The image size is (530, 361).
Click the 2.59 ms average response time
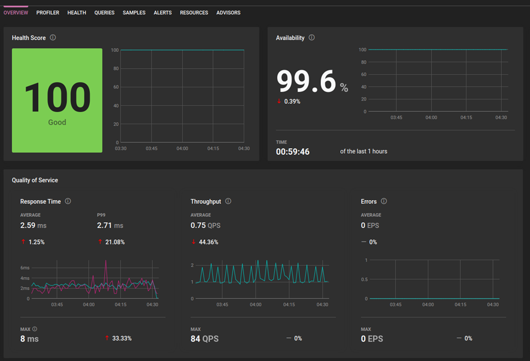pyautogui.click(x=33, y=225)
